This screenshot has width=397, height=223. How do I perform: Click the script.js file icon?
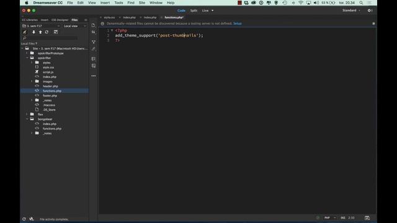tap(37, 72)
